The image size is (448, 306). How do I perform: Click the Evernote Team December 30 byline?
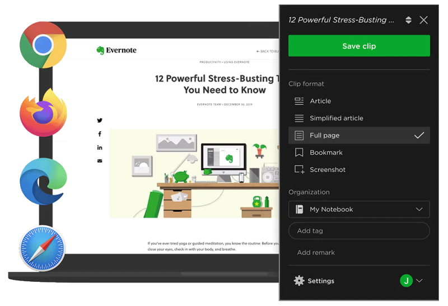pos(225,104)
